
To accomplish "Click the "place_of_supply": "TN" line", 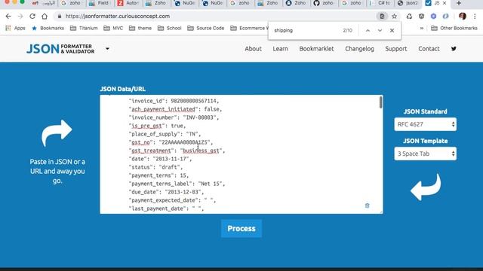I will pyautogui.click(x=165, y=134).
